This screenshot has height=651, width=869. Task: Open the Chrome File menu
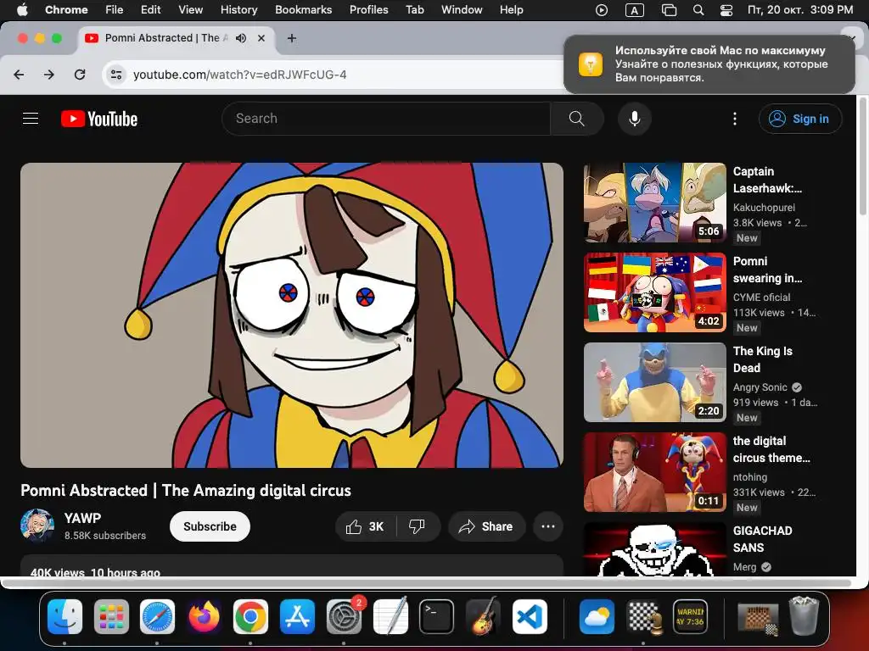pos(115,9)
